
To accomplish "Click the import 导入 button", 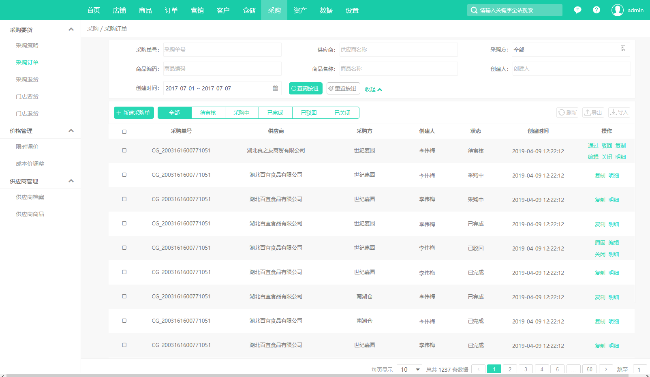I will point(619,113).
